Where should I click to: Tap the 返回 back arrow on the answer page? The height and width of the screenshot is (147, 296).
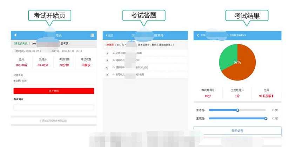coord(109,35)
